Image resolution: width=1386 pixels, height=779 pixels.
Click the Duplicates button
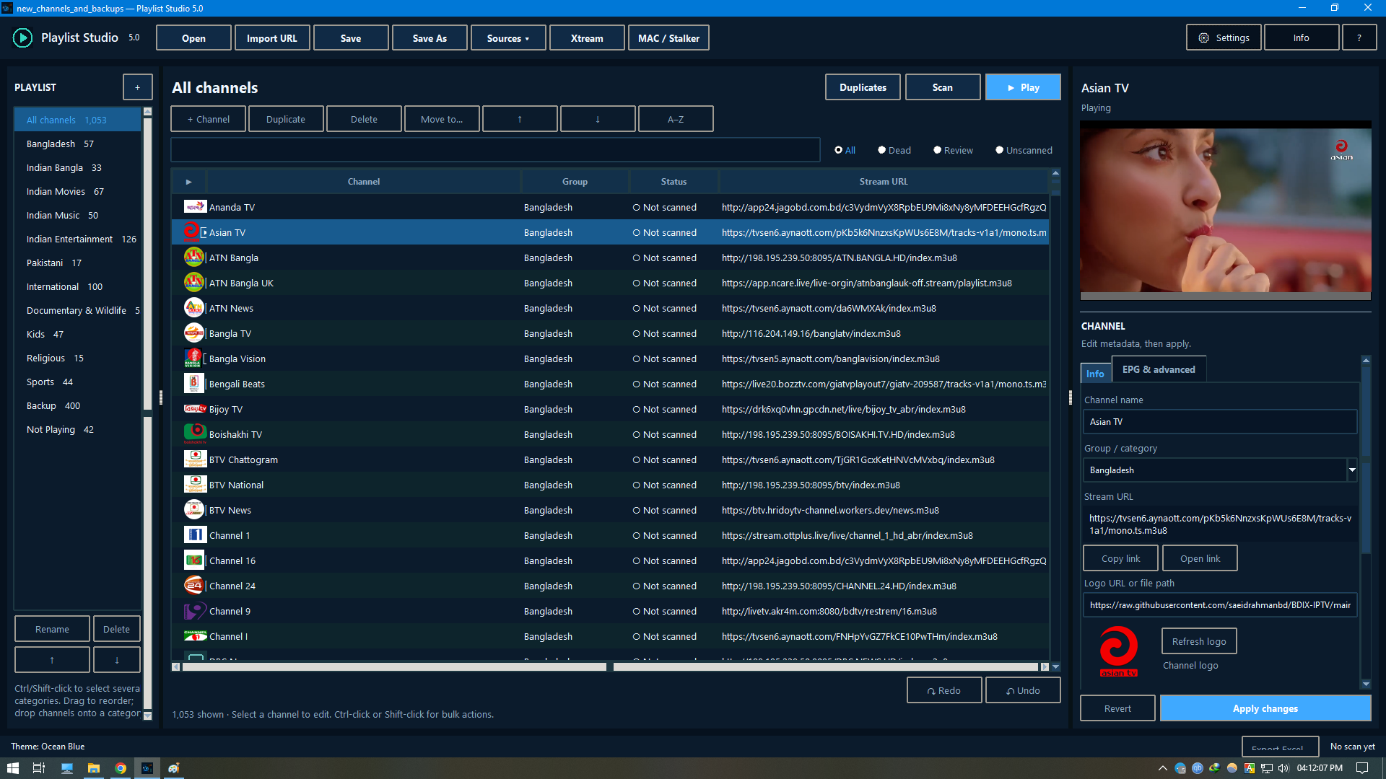click(863, 87)
